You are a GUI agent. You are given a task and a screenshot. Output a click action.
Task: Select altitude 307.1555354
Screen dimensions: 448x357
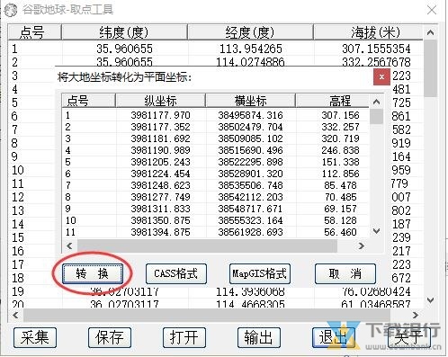point(376,49)
